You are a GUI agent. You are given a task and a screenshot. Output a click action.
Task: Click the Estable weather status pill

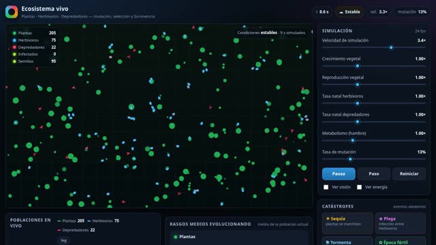(x=349, y=12)
